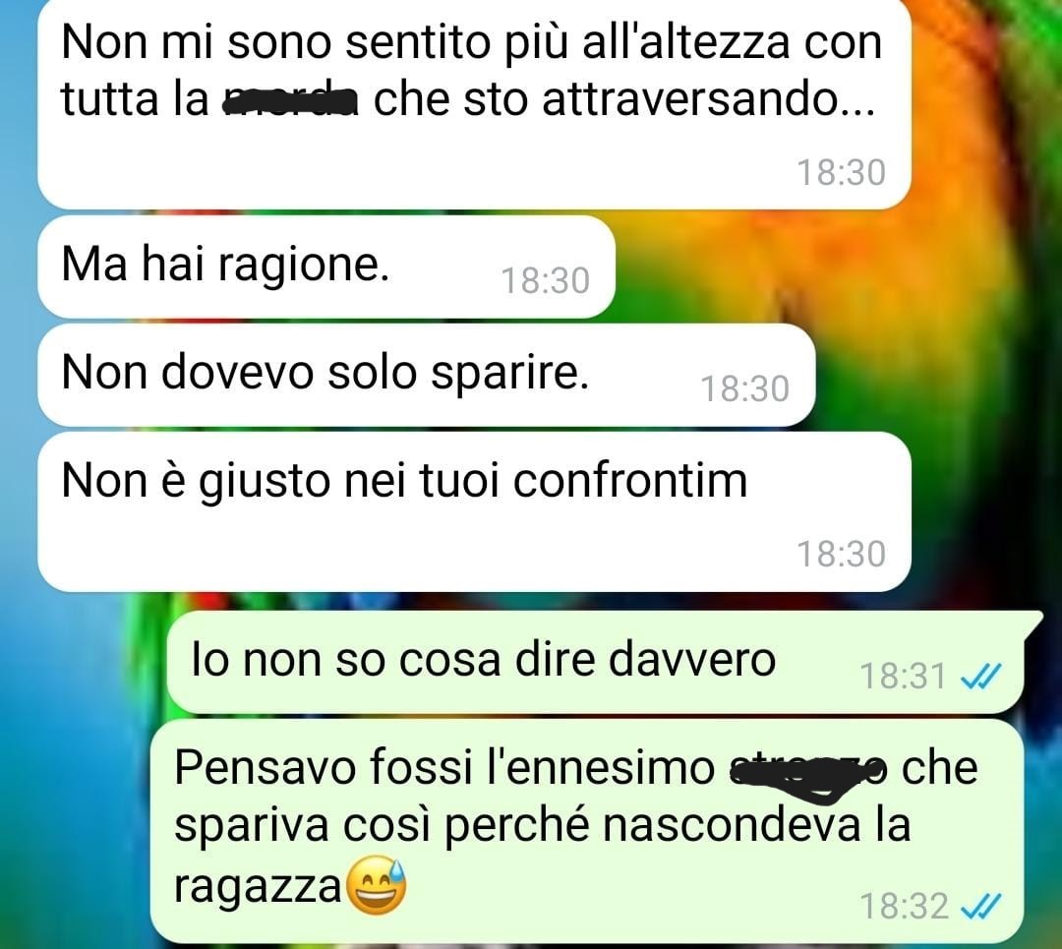Tap the 18:30 timestamp under 'confrontim'
1062x949 pixels.
841,554
